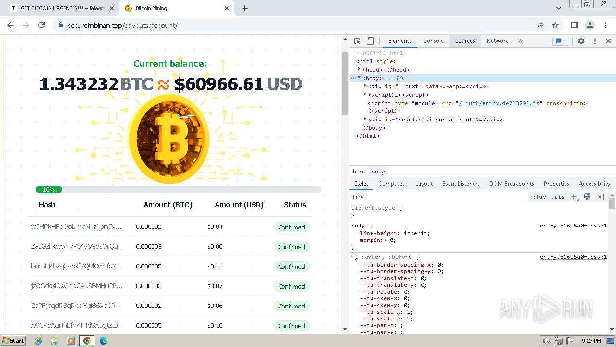Screen dimensions: 616x347
Task: Toggle the :hov element state pane
Action: [539, 197]
